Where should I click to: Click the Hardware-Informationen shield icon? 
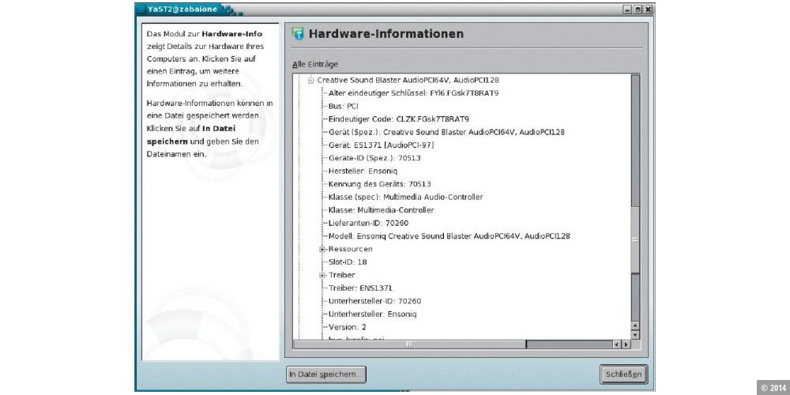click(298, 34)
